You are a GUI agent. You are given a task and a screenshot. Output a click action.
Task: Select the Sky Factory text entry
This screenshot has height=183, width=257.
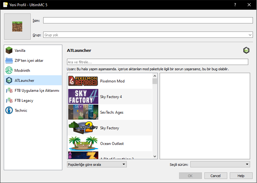tap(110, 128)
